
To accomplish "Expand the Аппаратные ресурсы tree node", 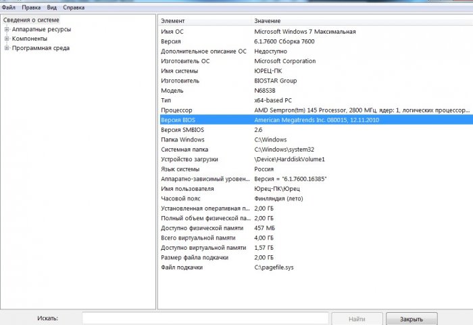I will tap(6, 29).
